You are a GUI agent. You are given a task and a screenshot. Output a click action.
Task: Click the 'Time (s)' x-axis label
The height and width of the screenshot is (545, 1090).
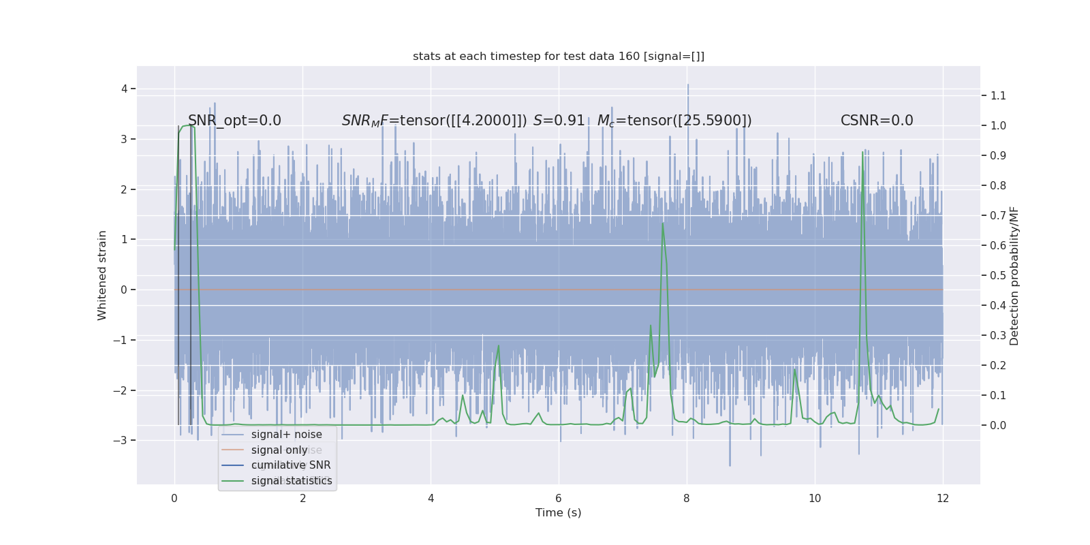tap(559, 513)
